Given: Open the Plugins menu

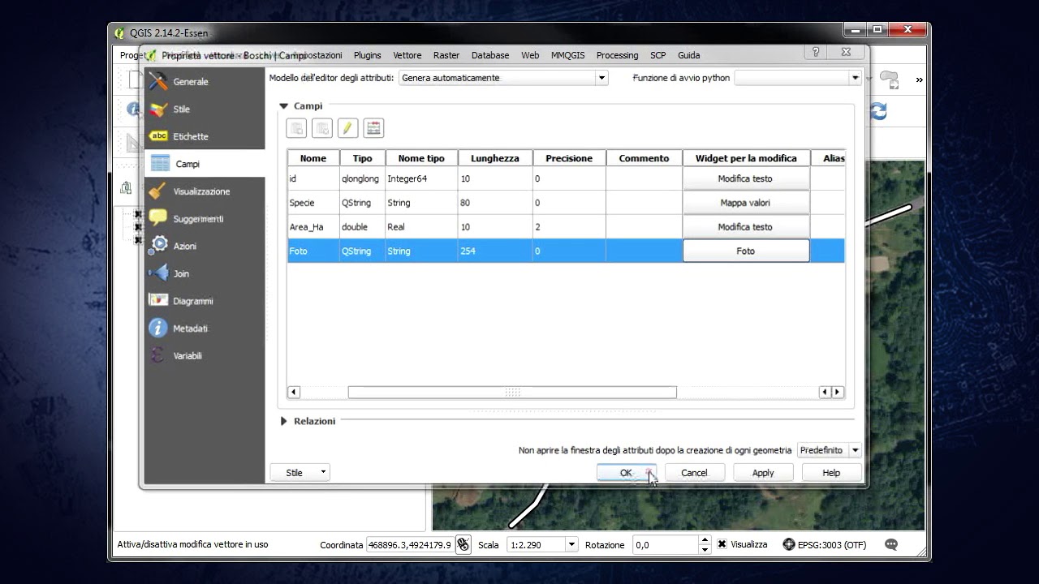Looking at the screenshot, I should (x=367, y=55).
